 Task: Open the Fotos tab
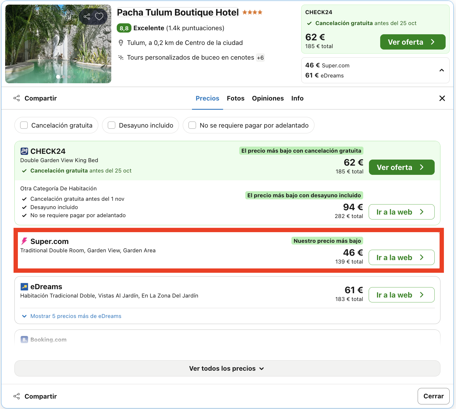point(235,99)
